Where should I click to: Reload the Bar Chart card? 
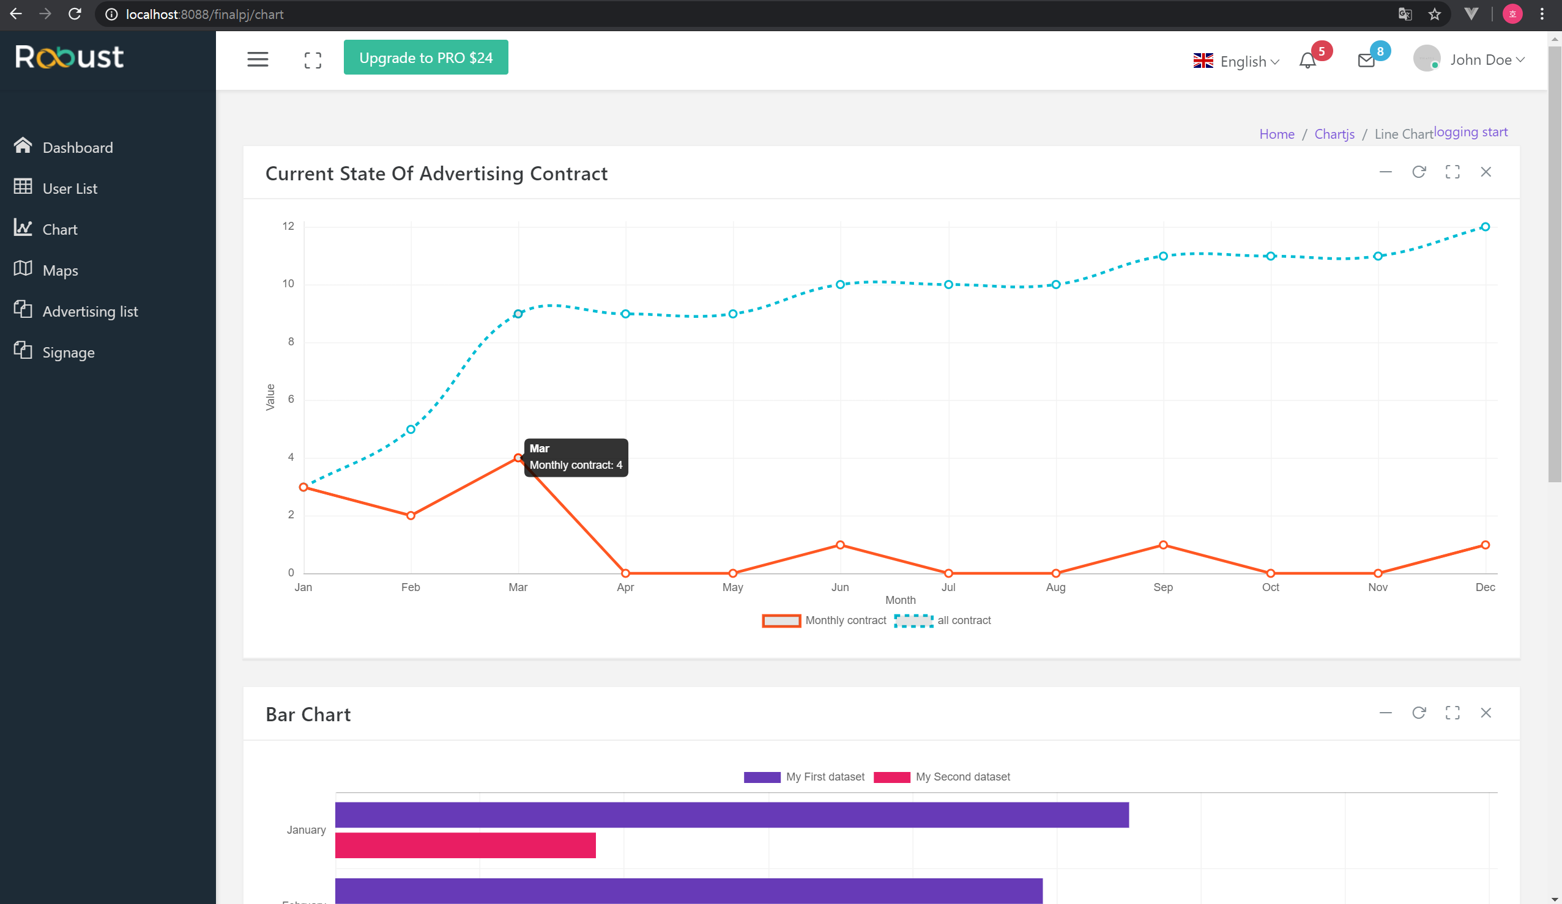coord(1419,713)
